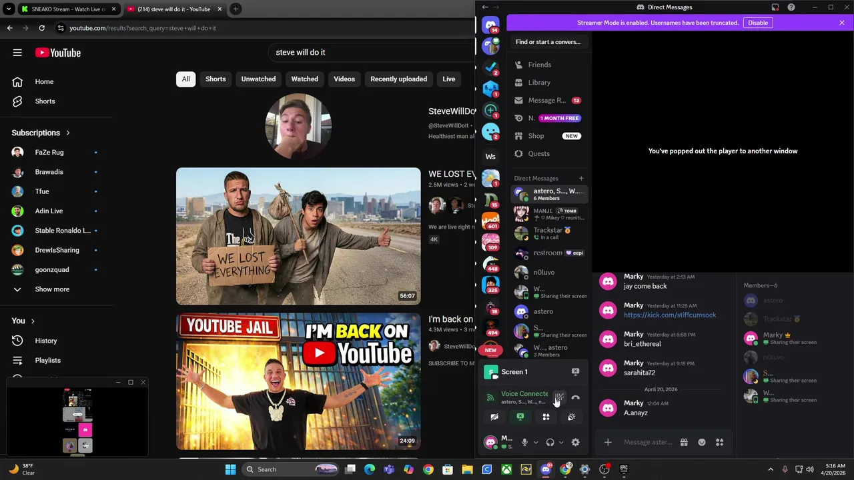Select the Watched filter chip
The width and height of the screenshot is (854, 480).
point(305,79)
